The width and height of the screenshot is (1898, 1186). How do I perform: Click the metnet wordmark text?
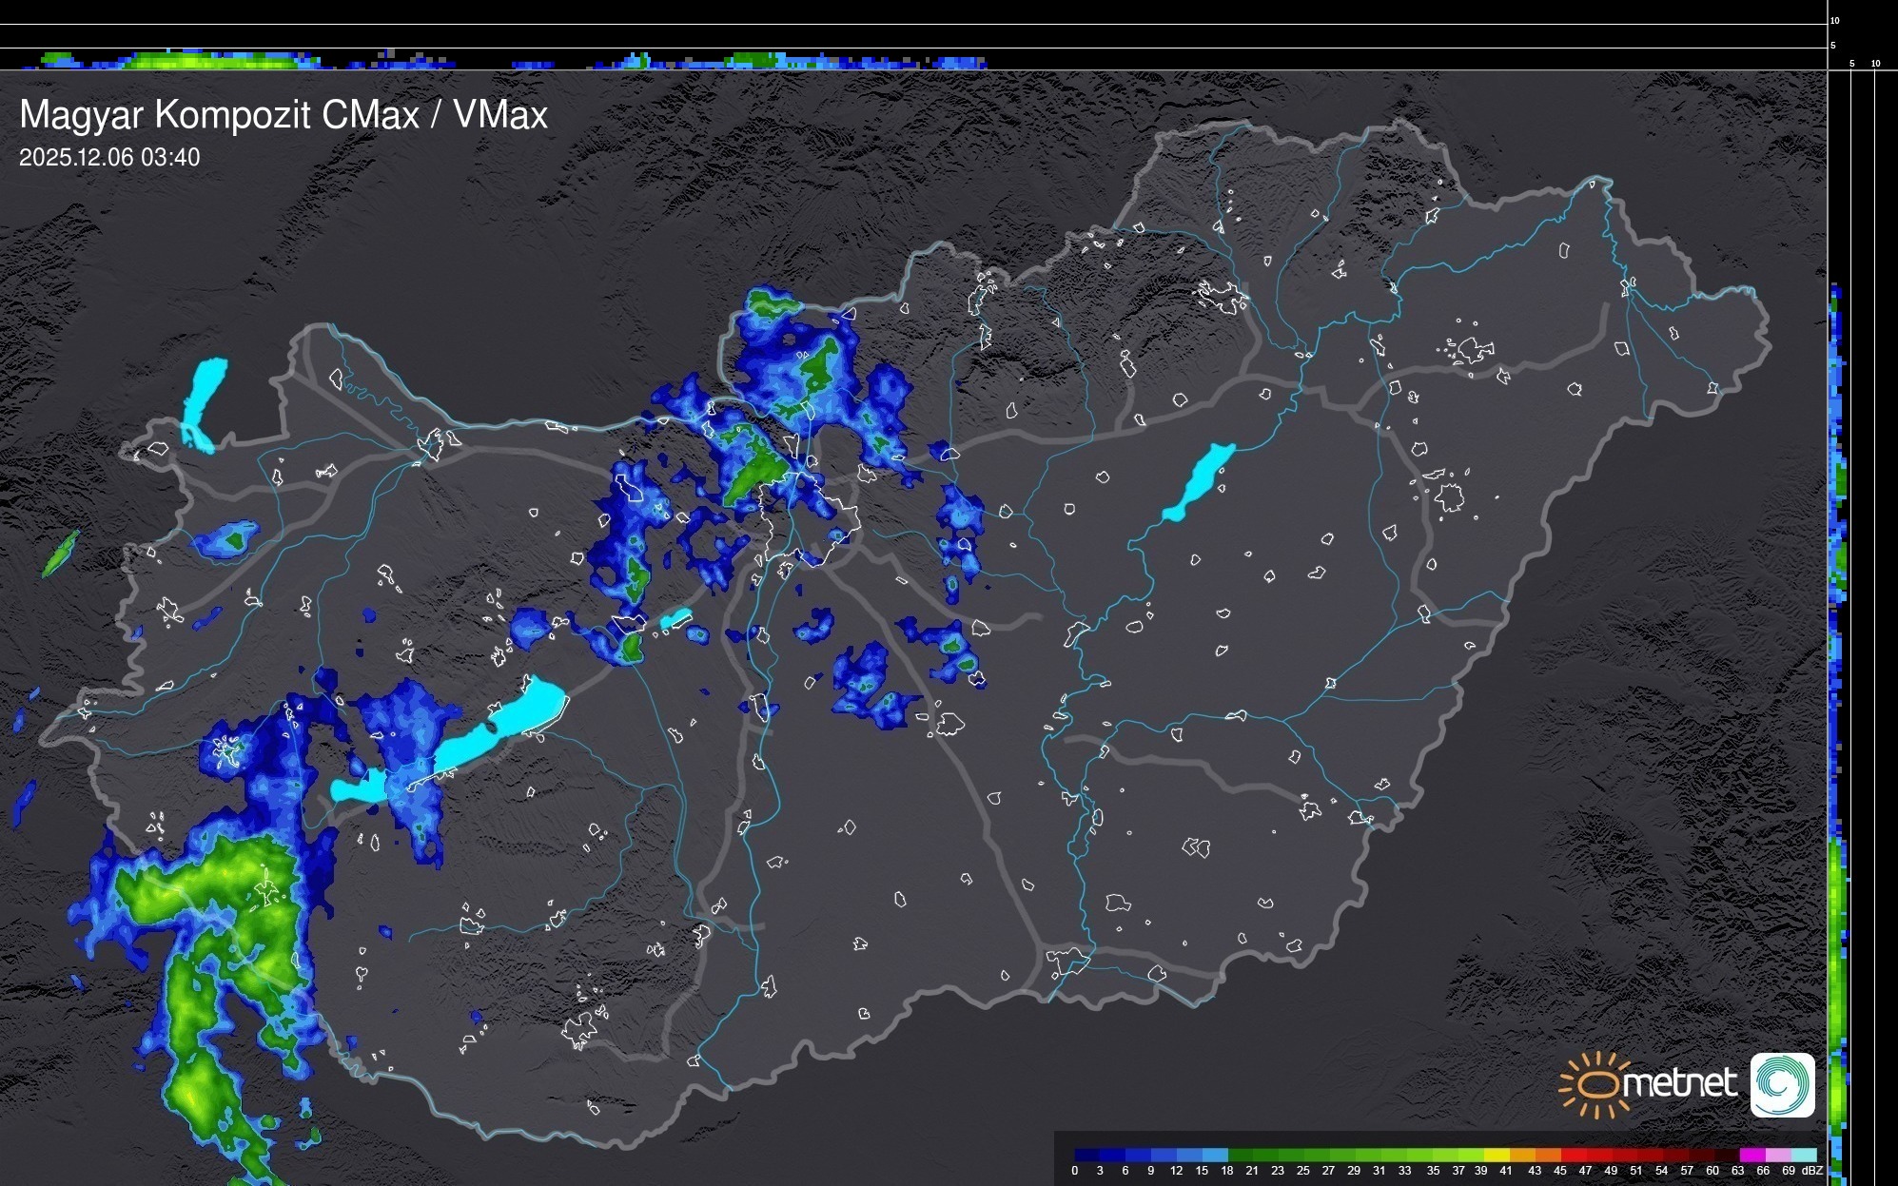1679,1083
